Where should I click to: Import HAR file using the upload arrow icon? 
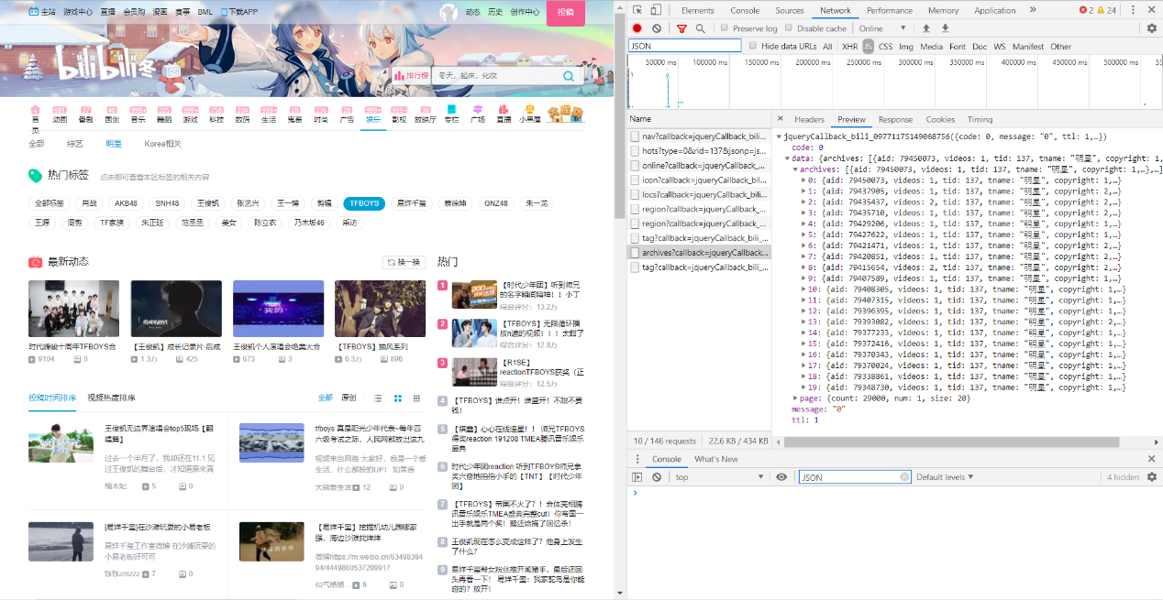[x=926, y=28]
